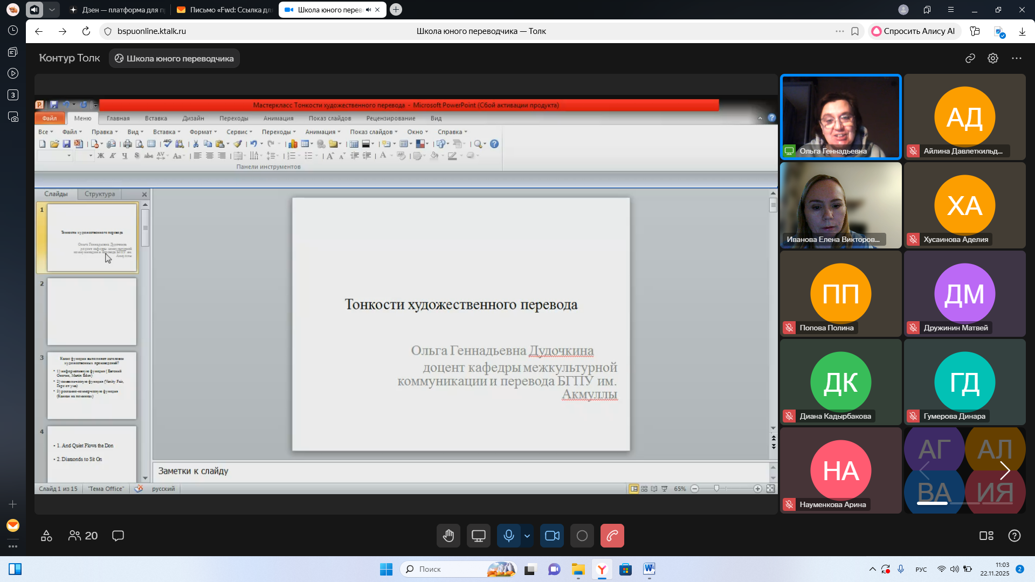Viewport: 1035px width, 582px height.
Task: Switch to Дзен browser tab
Action: (x=118, y=10)
